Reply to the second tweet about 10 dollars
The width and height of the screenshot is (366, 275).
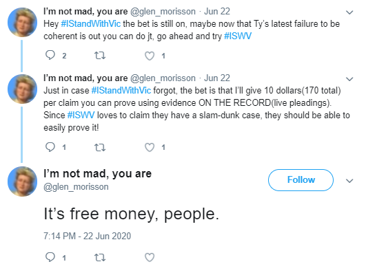50,147
